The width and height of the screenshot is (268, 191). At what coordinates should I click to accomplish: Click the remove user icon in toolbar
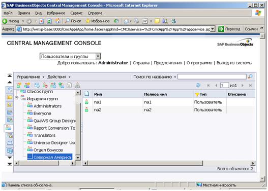pos(45,85)
